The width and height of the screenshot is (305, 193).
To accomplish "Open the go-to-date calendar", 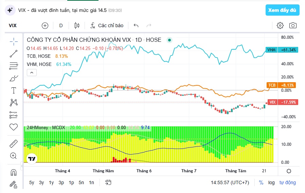I will 108,182.
